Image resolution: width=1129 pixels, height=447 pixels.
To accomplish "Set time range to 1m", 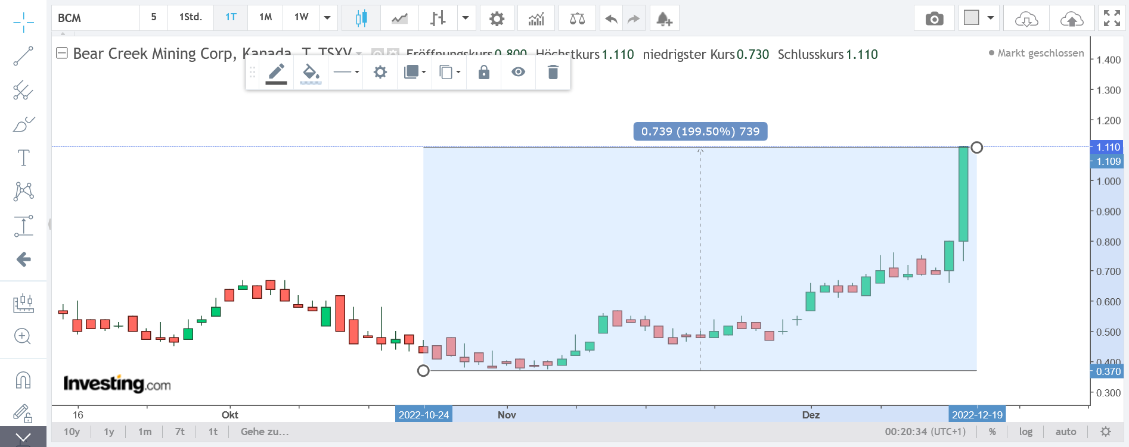I will 145,432.
